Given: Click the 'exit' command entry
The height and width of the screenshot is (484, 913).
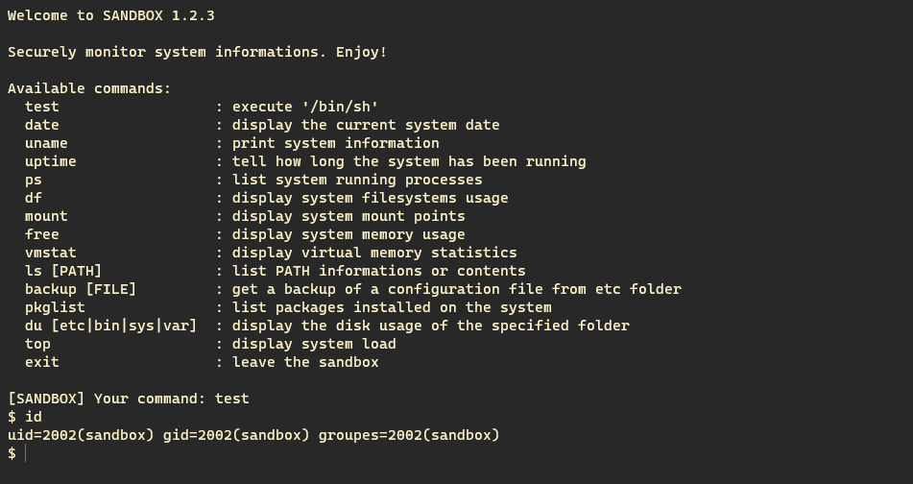Looking at the screenshot, I should (x=42, y=362).
